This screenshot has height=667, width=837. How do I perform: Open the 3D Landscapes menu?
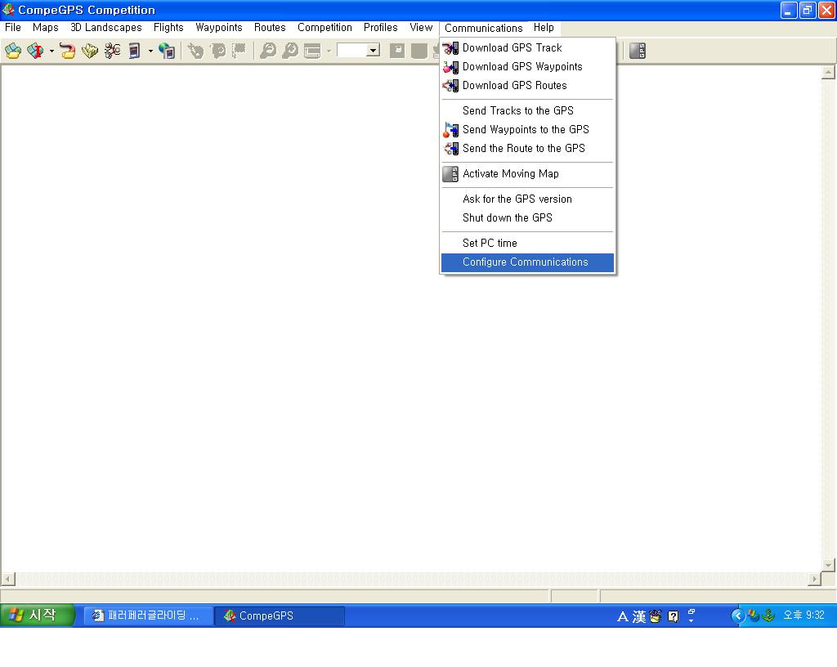pyautogui.click(x=106, y=28)
